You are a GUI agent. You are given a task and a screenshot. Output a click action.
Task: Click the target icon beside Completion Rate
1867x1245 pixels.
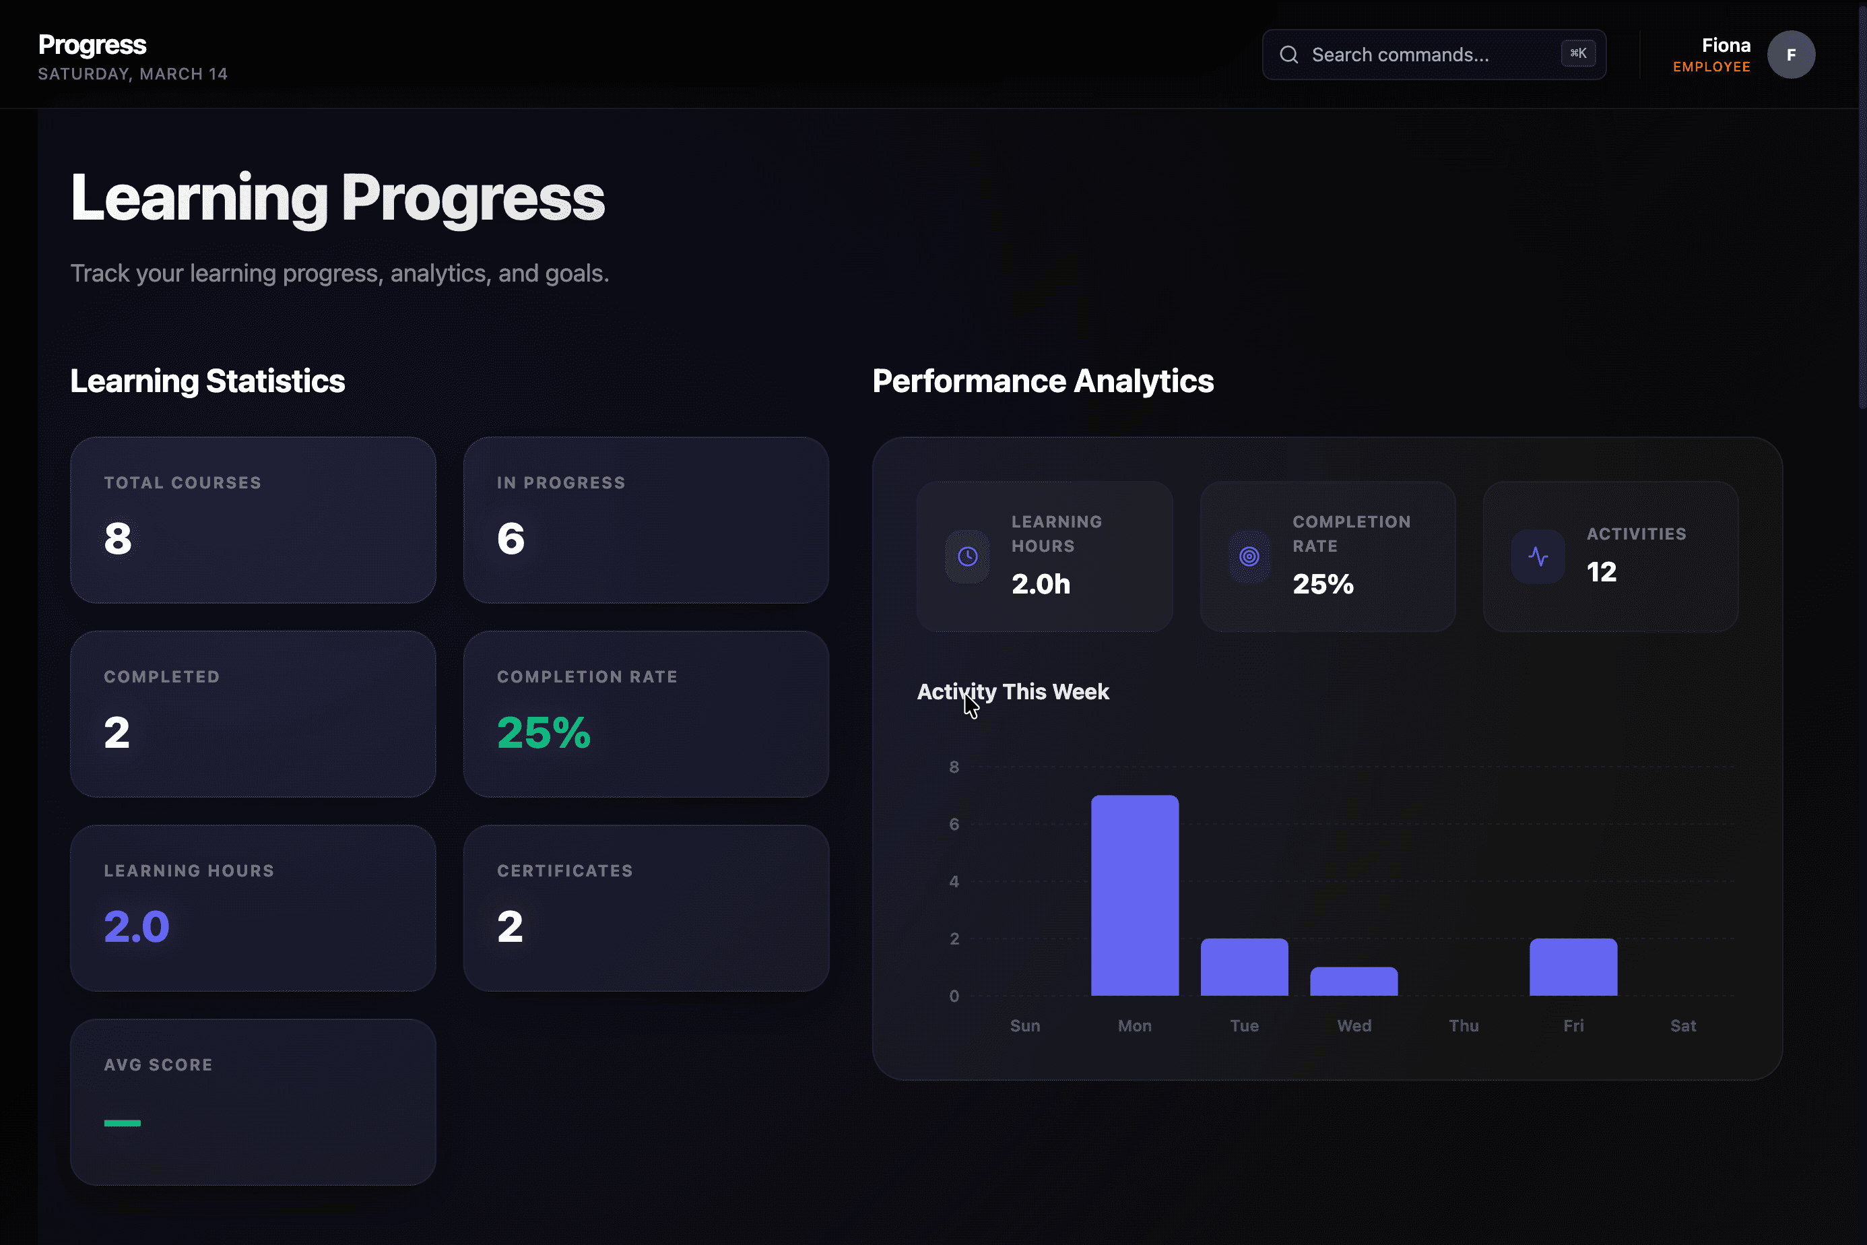[1249, 556]
